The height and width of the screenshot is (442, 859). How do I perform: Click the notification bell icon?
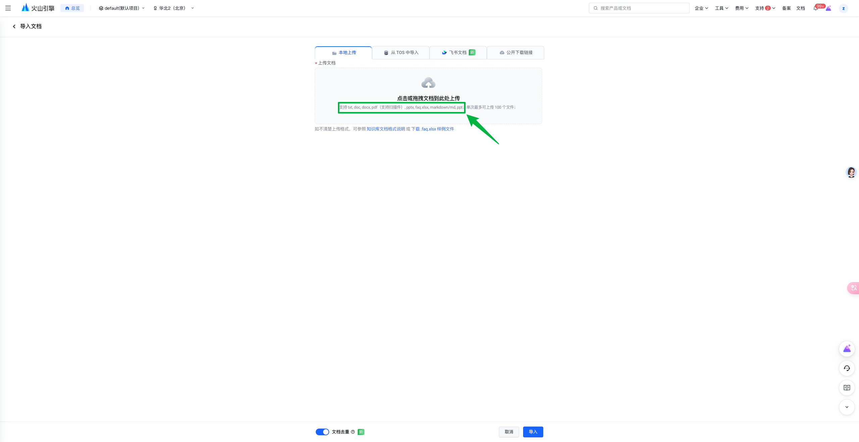click(816, 8)
